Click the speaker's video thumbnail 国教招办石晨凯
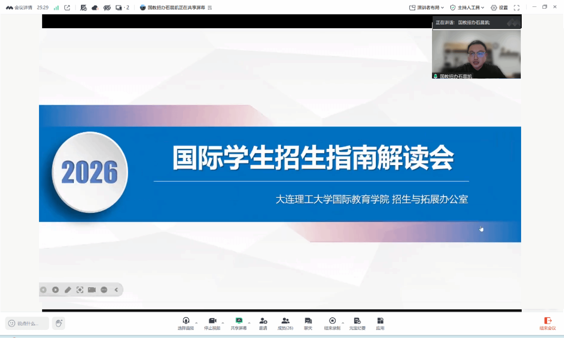Screen dimensions: 564x338 pos(476,54)
